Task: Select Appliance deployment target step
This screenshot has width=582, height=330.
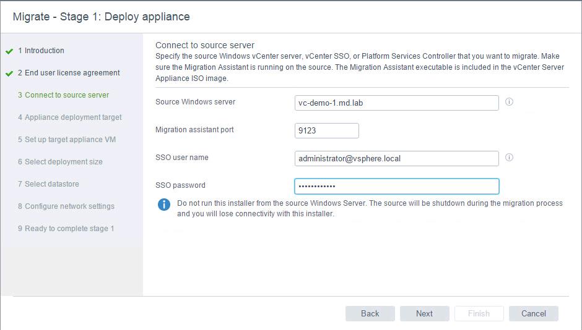Action: (x=70, y=117)
